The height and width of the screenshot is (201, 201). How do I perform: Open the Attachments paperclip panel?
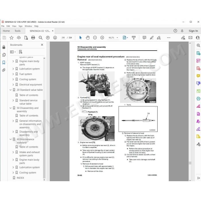[4, 70]
